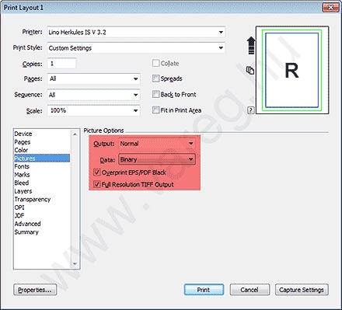Toggle Full Resolution TIFF Output checkbox
Viewport: 342px width, 310px height.
coord(96,184)
